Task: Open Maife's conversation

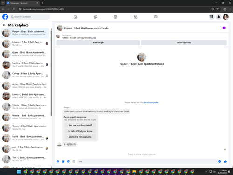Action: point(25,138)
